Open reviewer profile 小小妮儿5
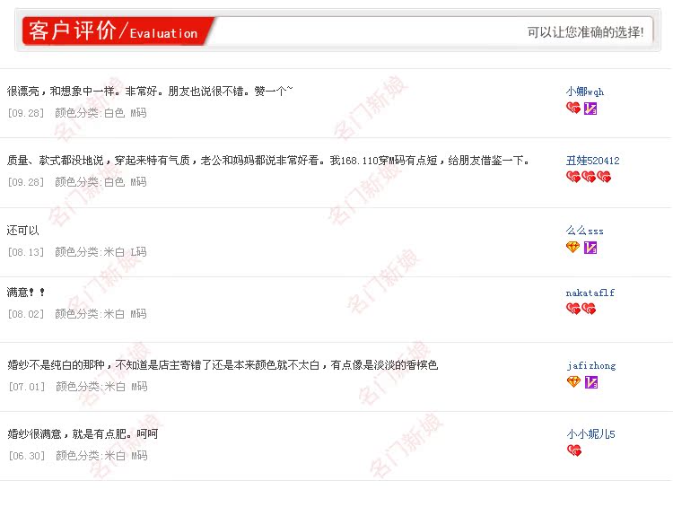 click(591, 434)
